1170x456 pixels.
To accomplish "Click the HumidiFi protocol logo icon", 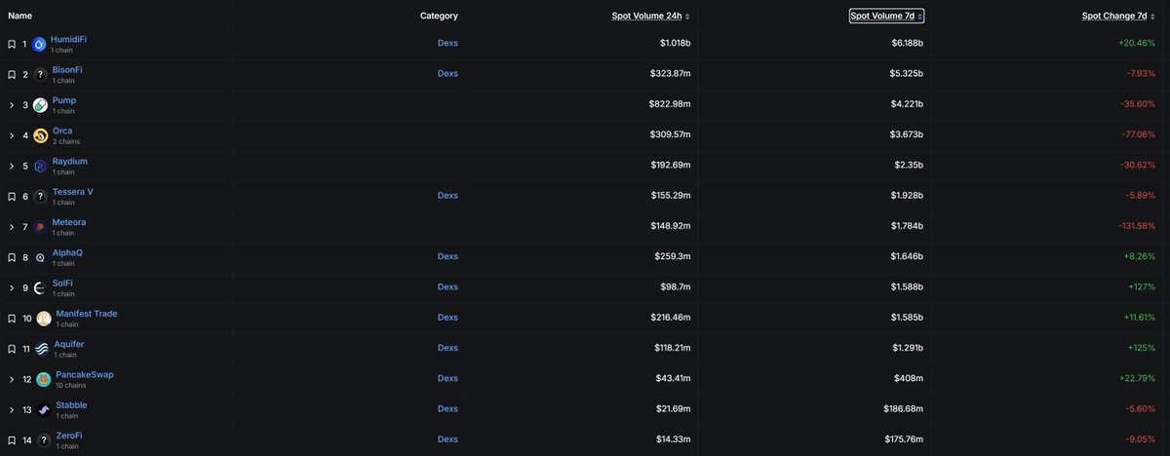I will pos(39,44).
